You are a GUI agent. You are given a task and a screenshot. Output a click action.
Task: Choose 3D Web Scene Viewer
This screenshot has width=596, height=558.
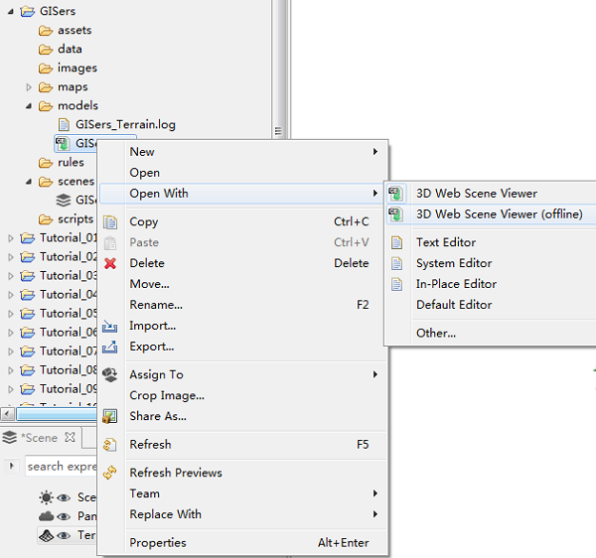[x=491, y=194]
